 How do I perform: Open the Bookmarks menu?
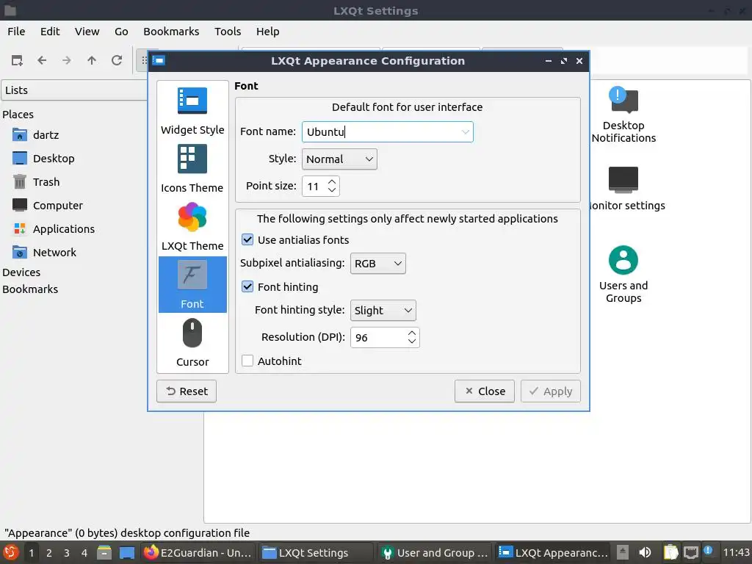tap(171, 32)
